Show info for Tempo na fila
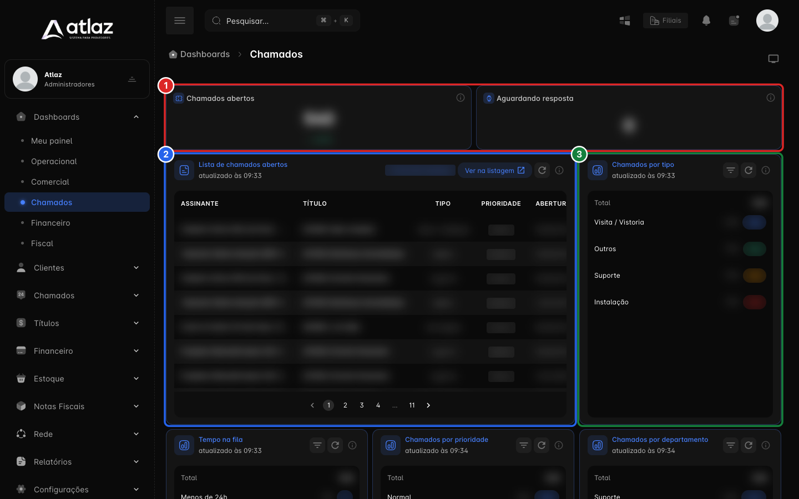Screen dimensions: 799x499 [x=352, y=445]
